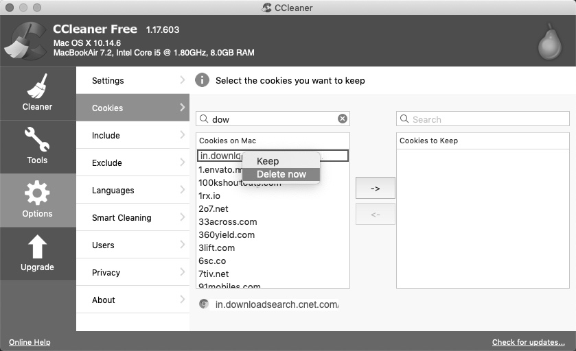Open the Smart Cleaning options page
576x351 pixels.
point(133,217)
